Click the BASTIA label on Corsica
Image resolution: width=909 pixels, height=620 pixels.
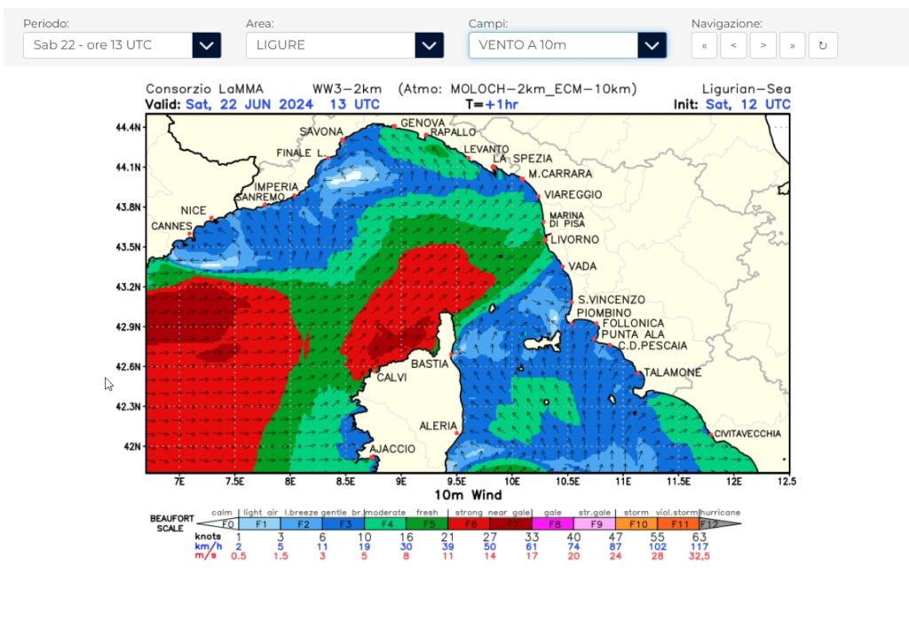(430, 364)
